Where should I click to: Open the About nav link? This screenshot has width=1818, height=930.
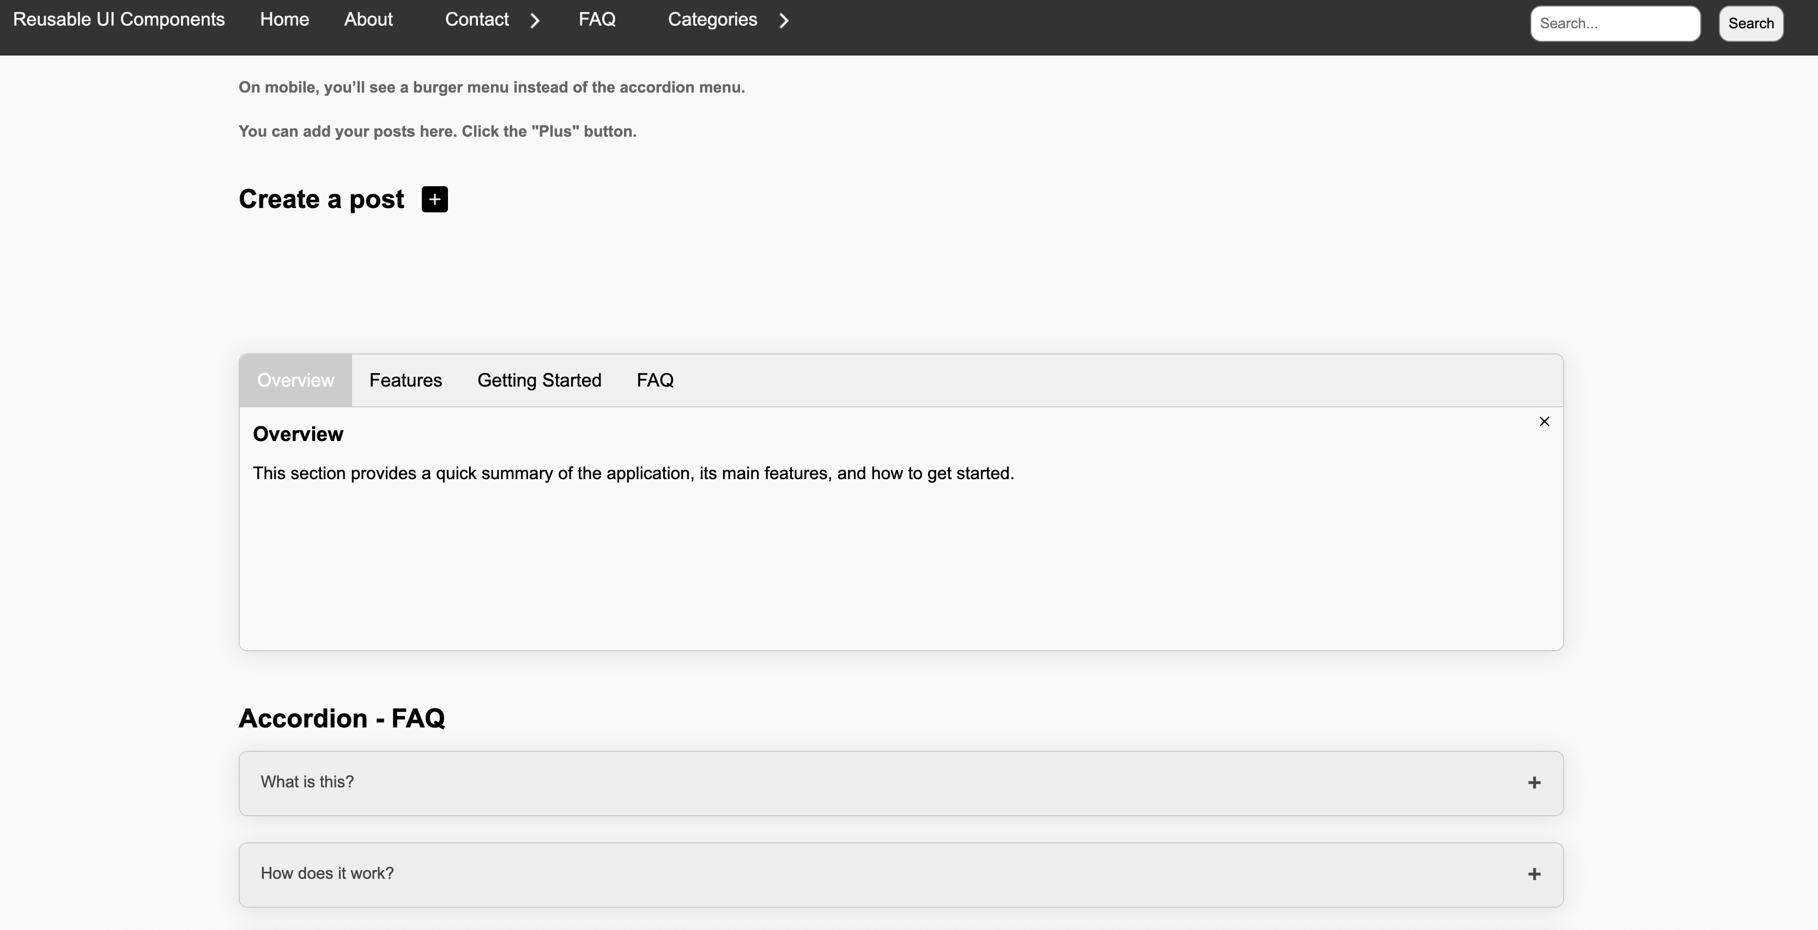(368, 20)
